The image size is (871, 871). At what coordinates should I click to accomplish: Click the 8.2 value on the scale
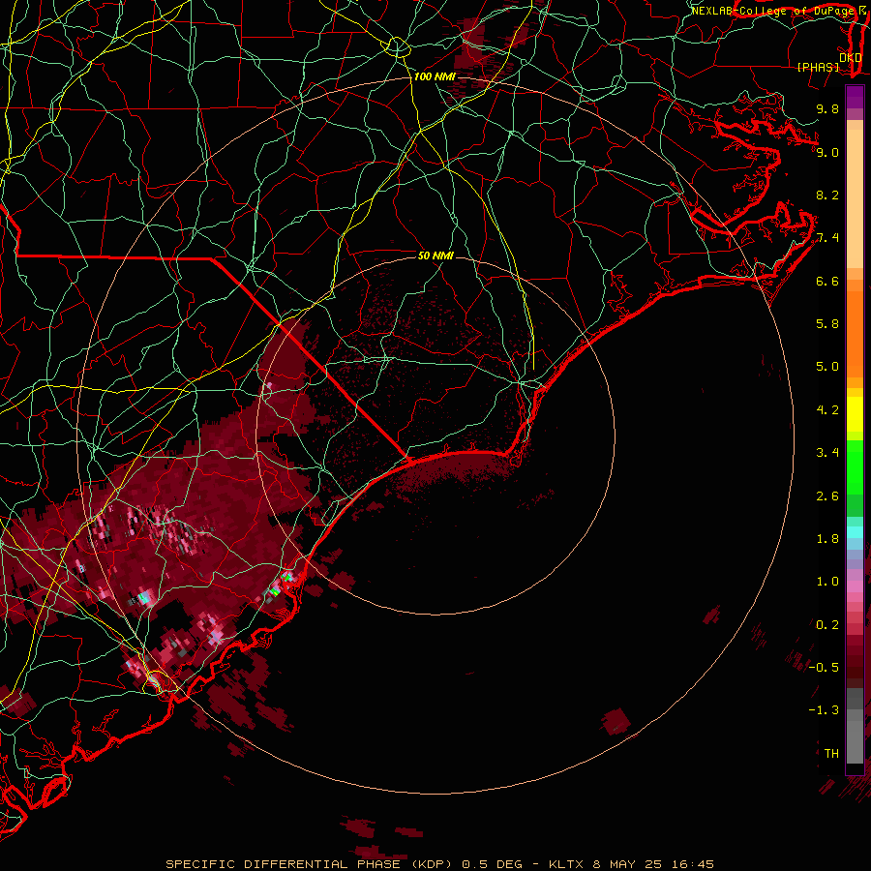pyautogui.click(x=827, y=195)
